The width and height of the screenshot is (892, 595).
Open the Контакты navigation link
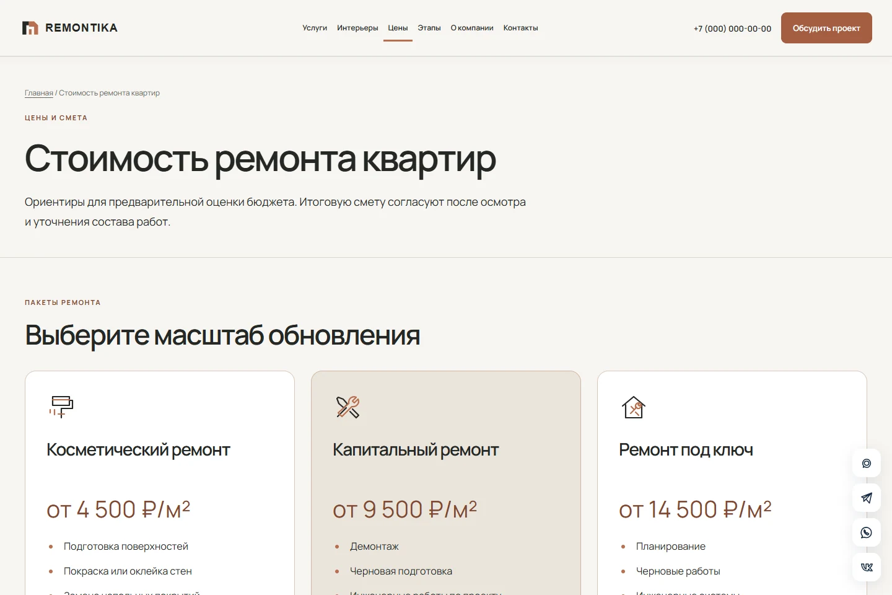tap(521, 28)
